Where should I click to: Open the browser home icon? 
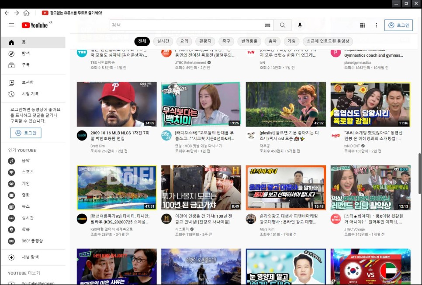coord(26,13)
